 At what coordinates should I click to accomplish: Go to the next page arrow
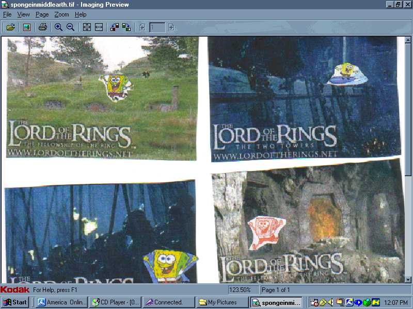click(x=171, y=27)
